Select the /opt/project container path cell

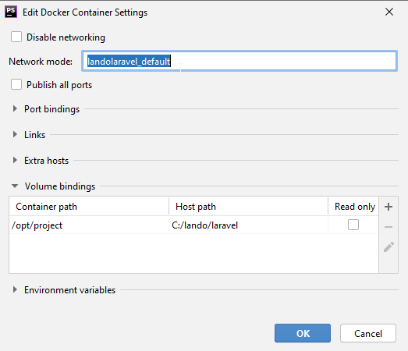(x=89, y=225)
